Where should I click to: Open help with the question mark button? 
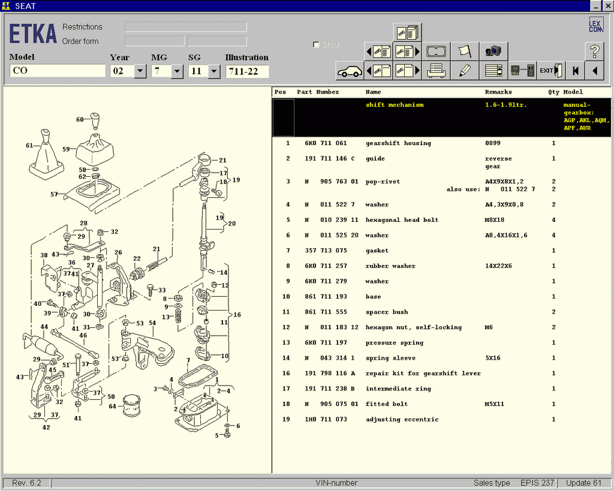tap(594, 52)
